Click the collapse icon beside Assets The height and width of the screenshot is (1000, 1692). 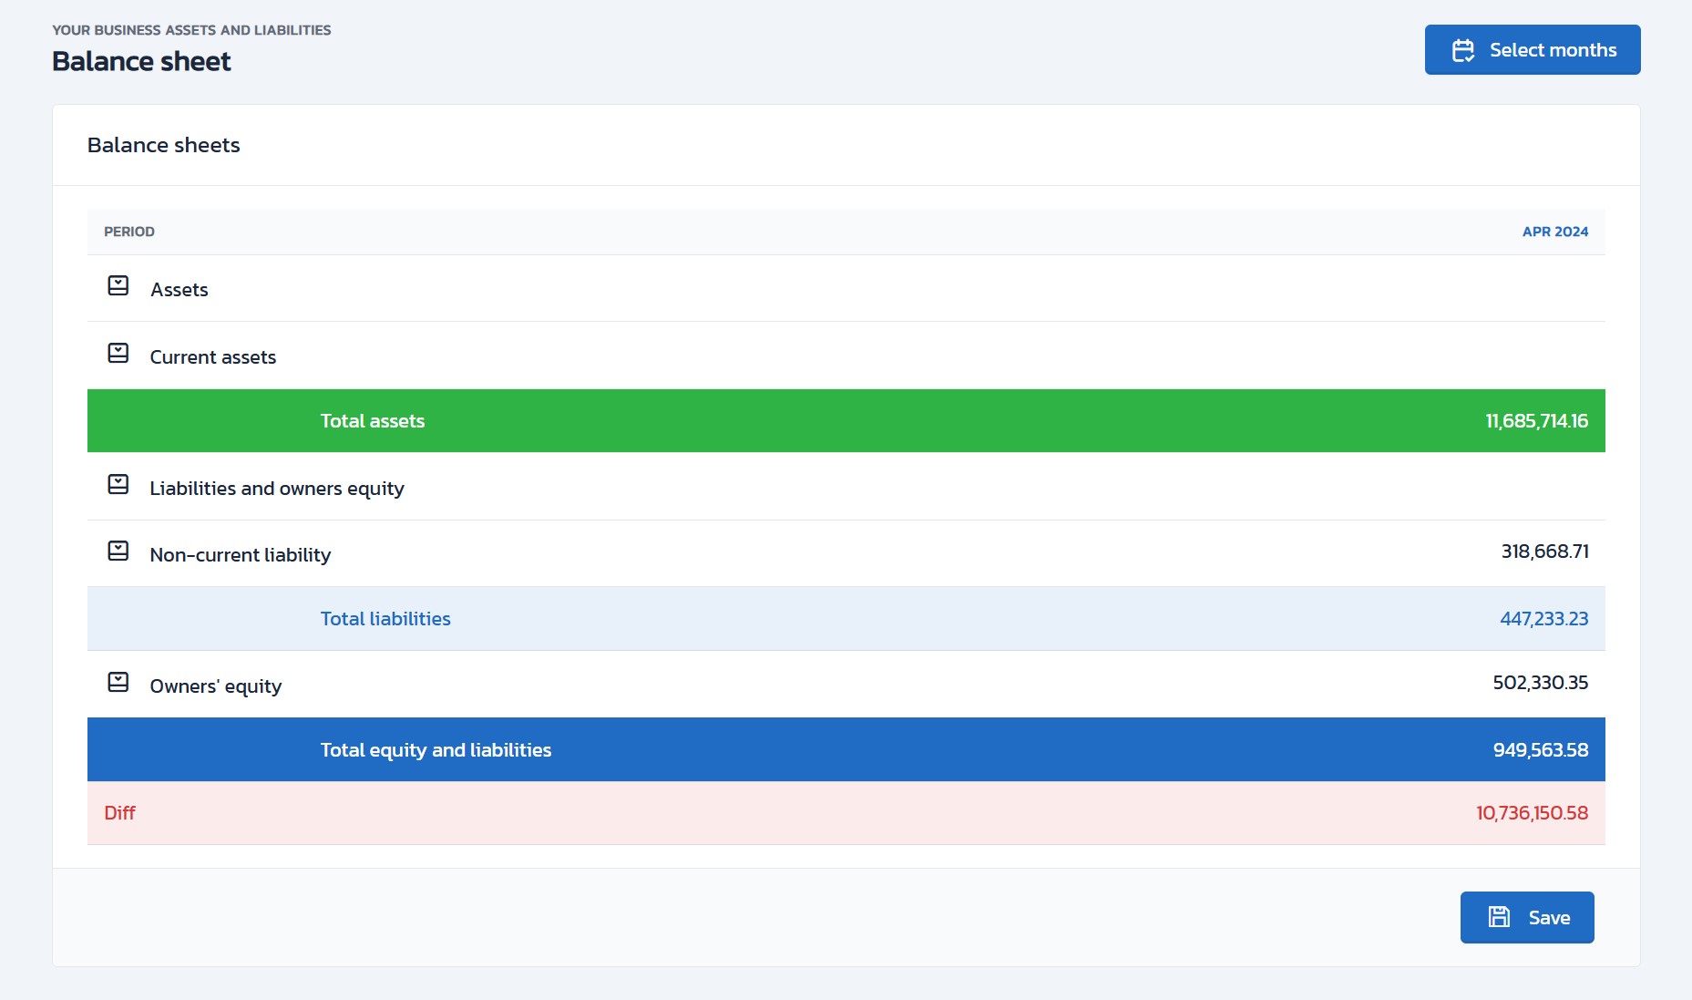[x=118, y=286]
